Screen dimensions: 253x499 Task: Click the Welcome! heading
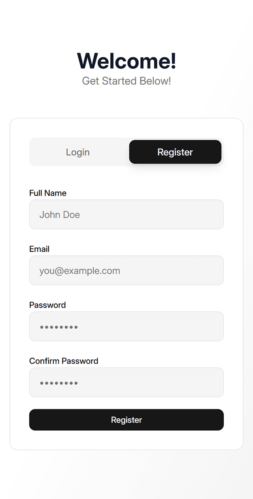pos(126,61)
